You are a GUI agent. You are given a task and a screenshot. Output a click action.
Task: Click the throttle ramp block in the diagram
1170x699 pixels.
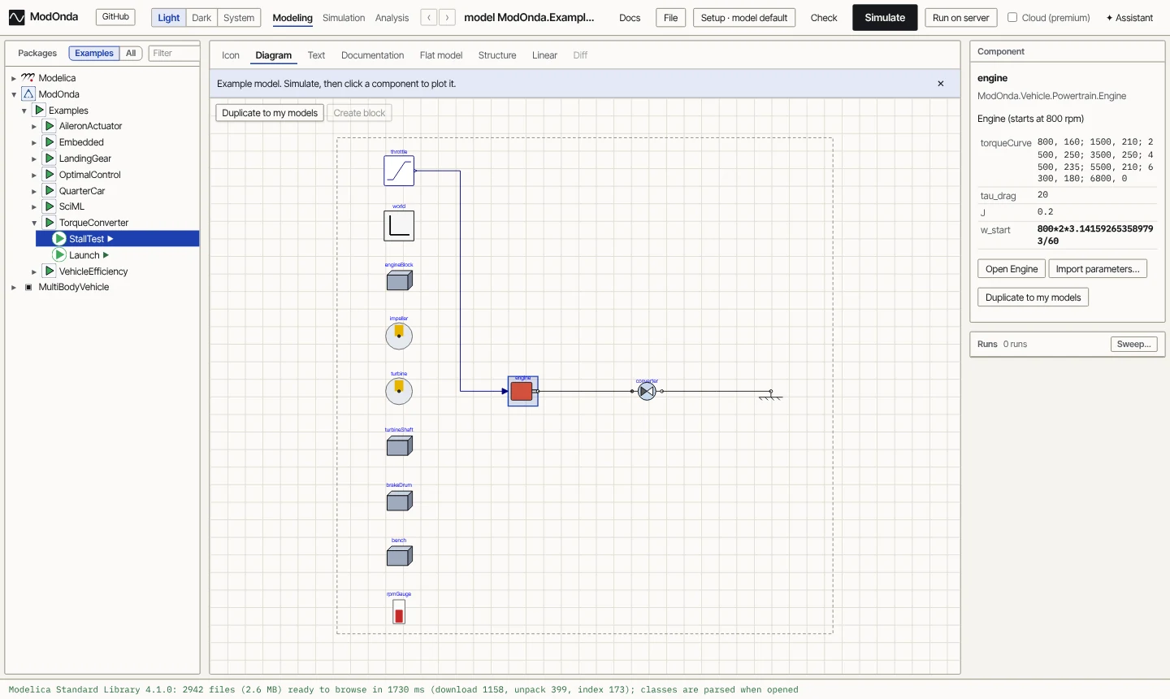coord(399,171)
